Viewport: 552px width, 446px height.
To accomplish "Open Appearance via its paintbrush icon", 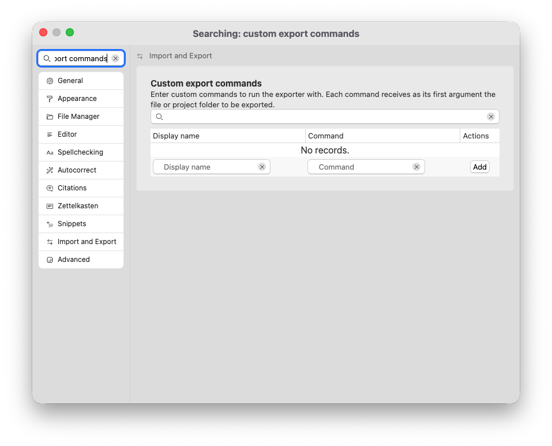I will click(x=50, y=99).
